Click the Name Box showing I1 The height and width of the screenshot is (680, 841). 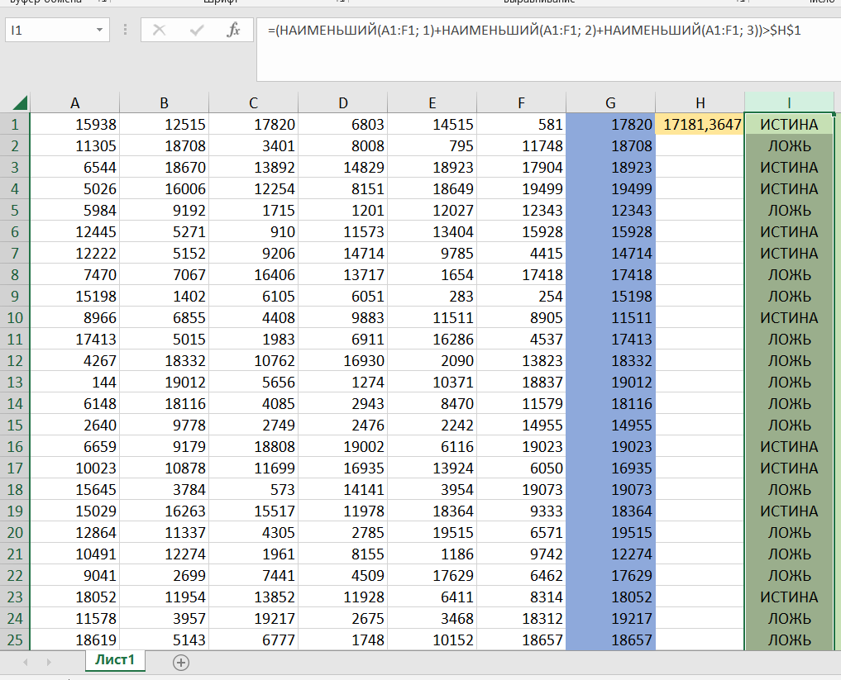pos(48,31)
